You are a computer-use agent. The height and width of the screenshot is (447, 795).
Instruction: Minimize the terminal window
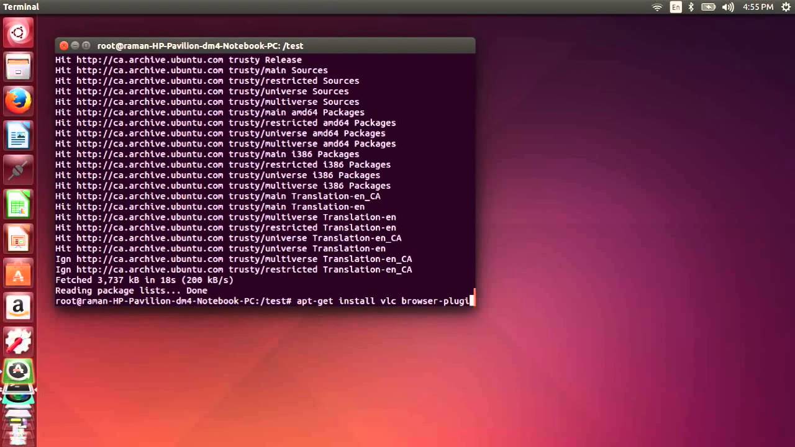[75, 45]
